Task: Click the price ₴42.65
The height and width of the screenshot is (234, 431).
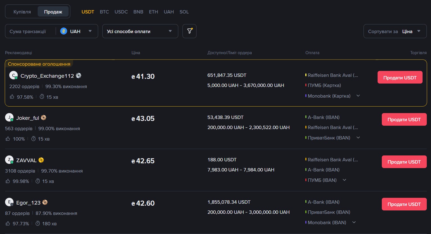Action: pos(143,161)
